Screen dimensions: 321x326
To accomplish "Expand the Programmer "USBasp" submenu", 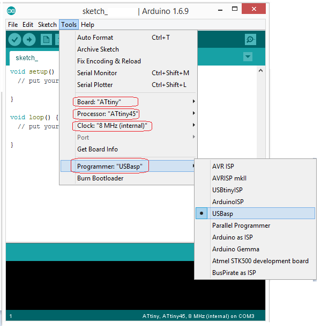I will (x=128, y=166).
